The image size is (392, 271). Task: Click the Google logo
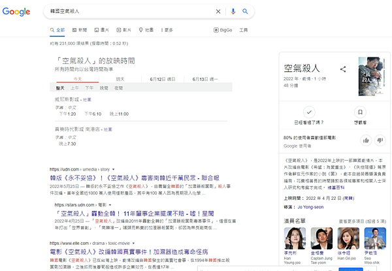pyautogui.click(x=16, y=12)
